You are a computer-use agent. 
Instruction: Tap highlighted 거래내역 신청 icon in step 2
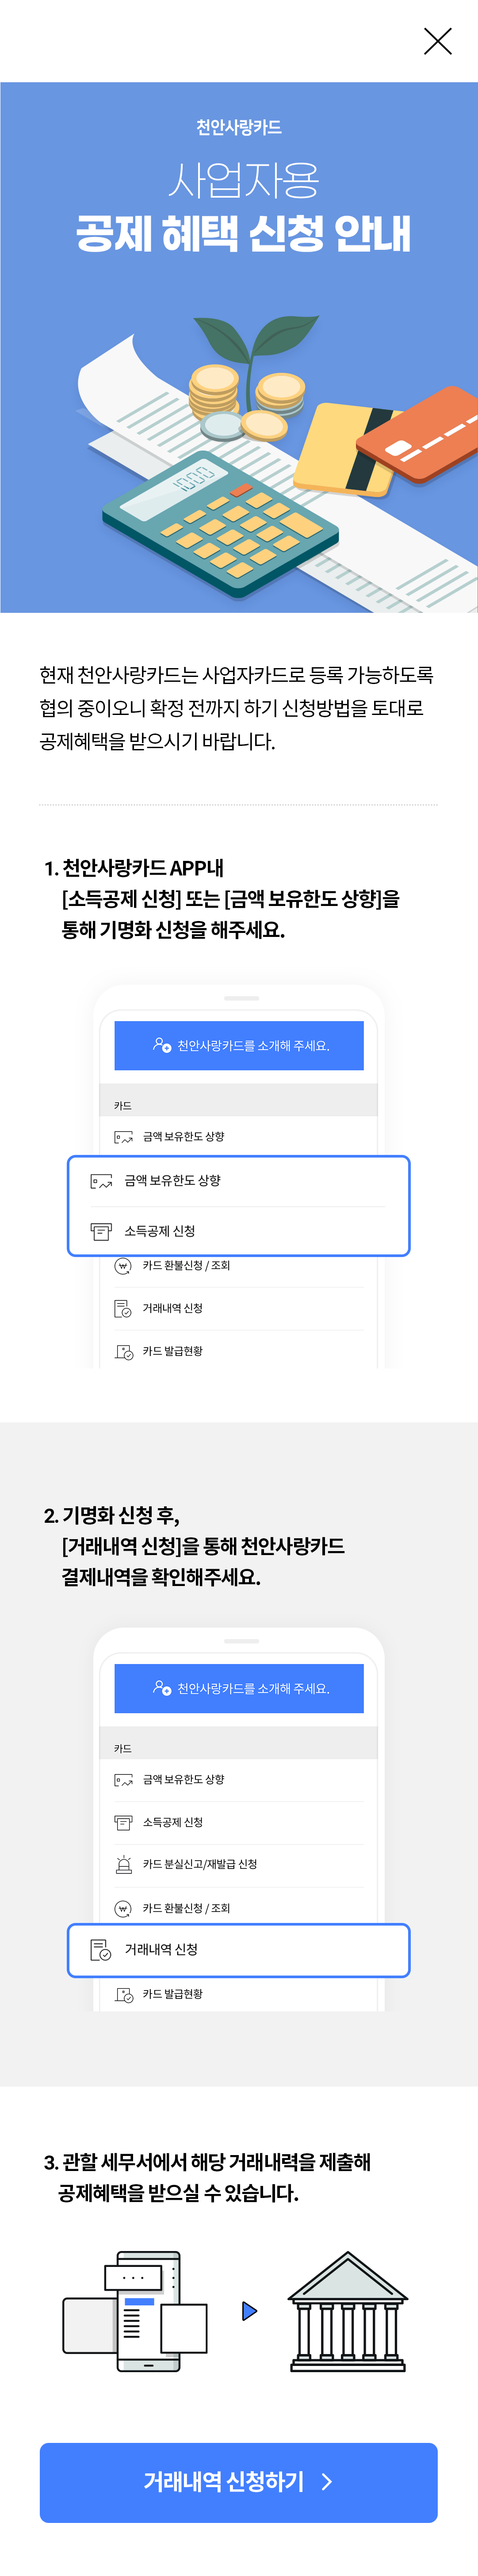coord(101,1949)
